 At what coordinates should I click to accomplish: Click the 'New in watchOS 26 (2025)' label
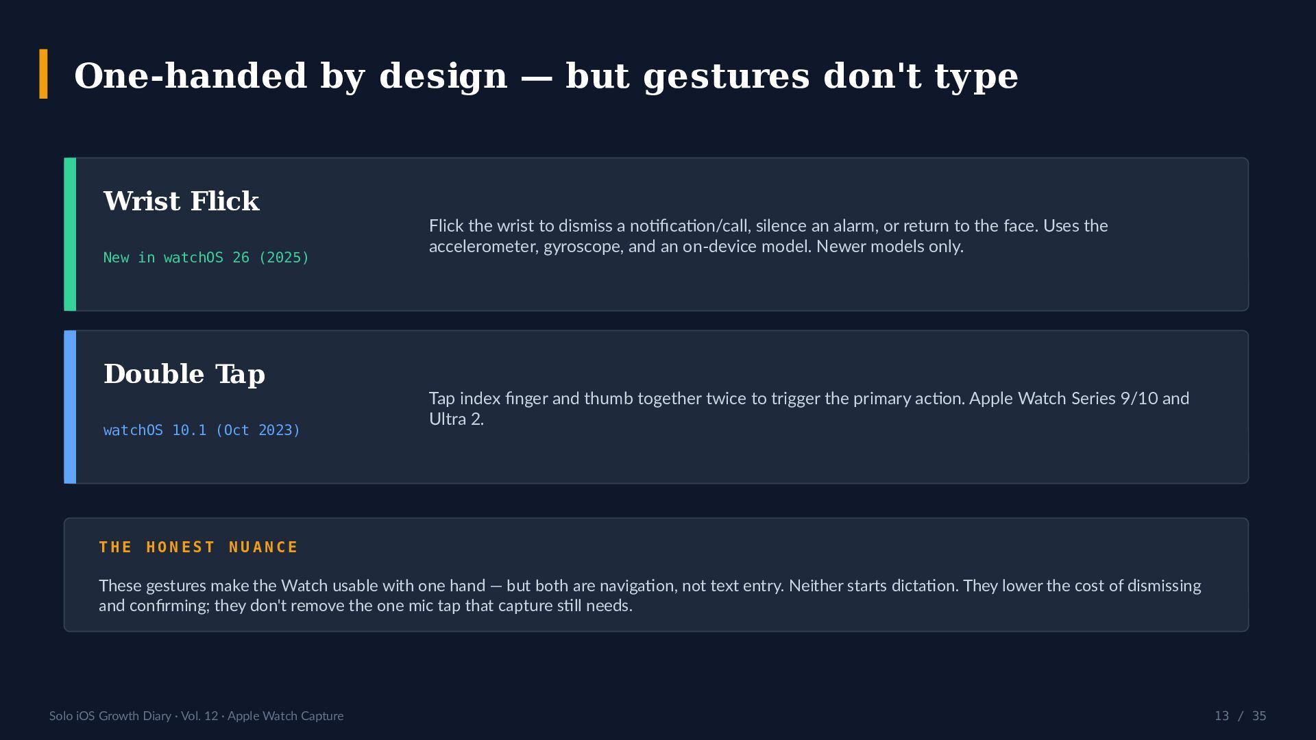click(206, 258)
